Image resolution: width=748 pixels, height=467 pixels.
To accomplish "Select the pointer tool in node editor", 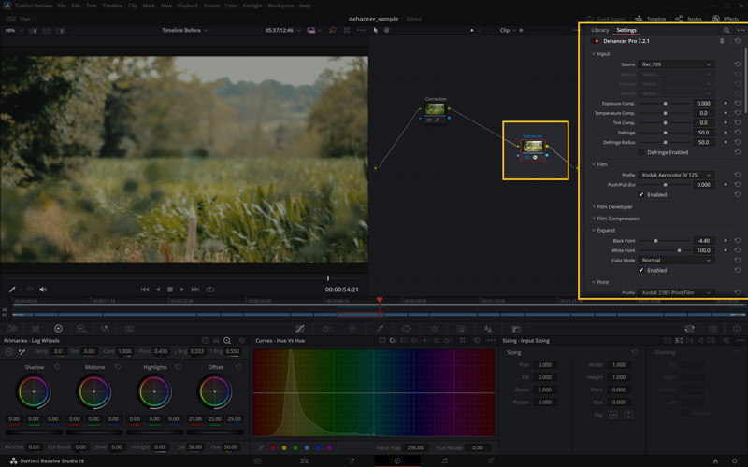I will (376, 30).
